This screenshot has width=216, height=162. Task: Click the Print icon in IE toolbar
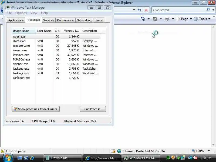click(167, 19)
